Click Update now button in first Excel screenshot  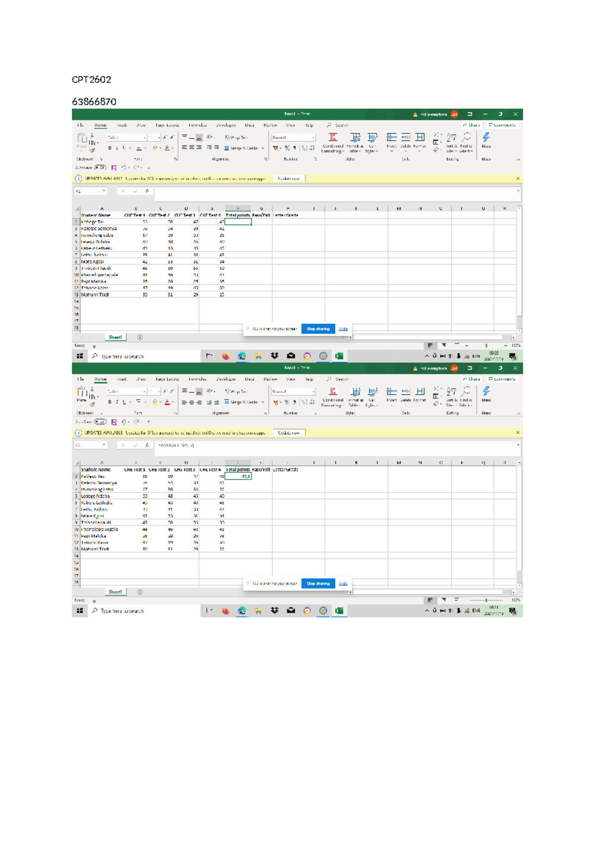[x=289, y=179]
